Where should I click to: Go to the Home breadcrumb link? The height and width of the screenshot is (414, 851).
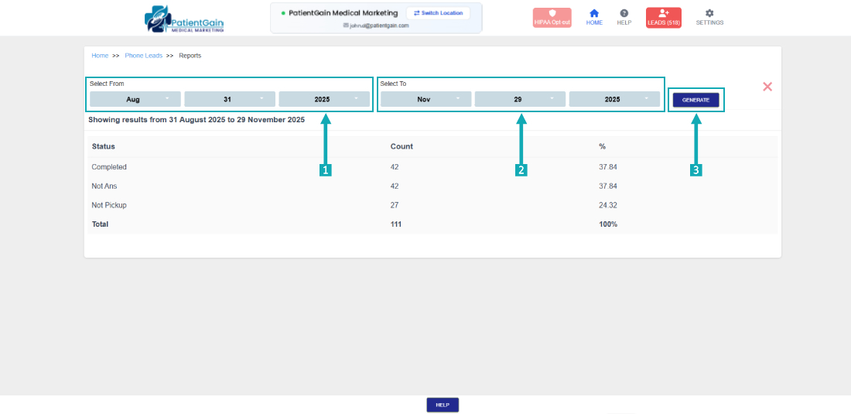pos(100,56)
